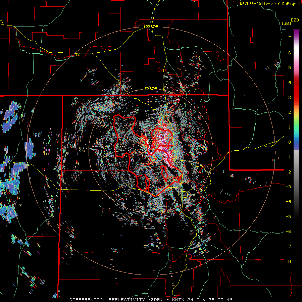Screen dimensions: 302x302
Task: Click the 2 value on the scale
Action: tap(290, 112)
